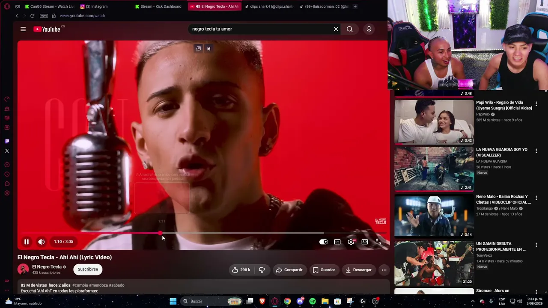Click the #sabado hashtag
Image resolution: width=548 pixels, height=308 pixels.
(x=117, y=285)
